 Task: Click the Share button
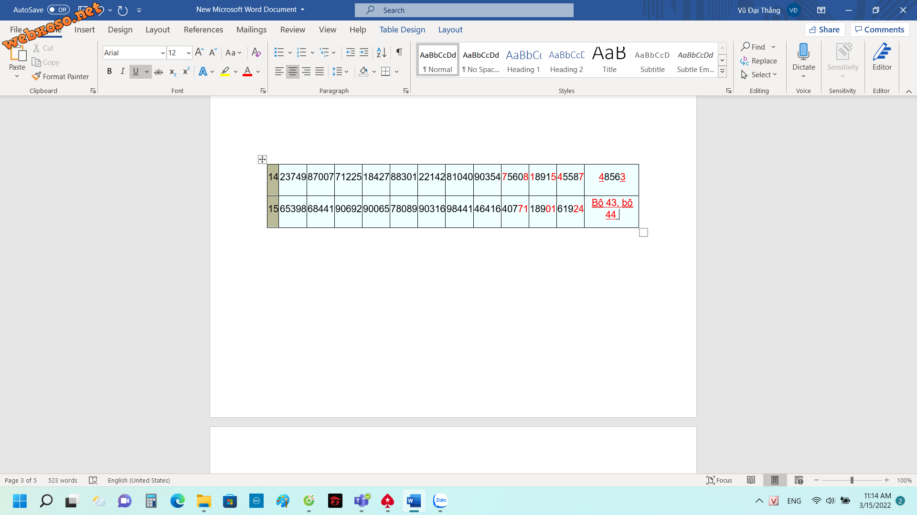(x=825, y=30)
